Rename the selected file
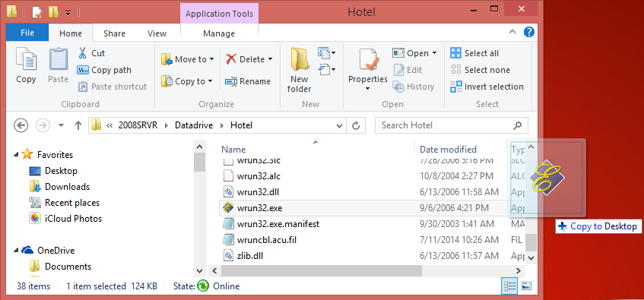This screenshot has width=644, height=300. 248,81
